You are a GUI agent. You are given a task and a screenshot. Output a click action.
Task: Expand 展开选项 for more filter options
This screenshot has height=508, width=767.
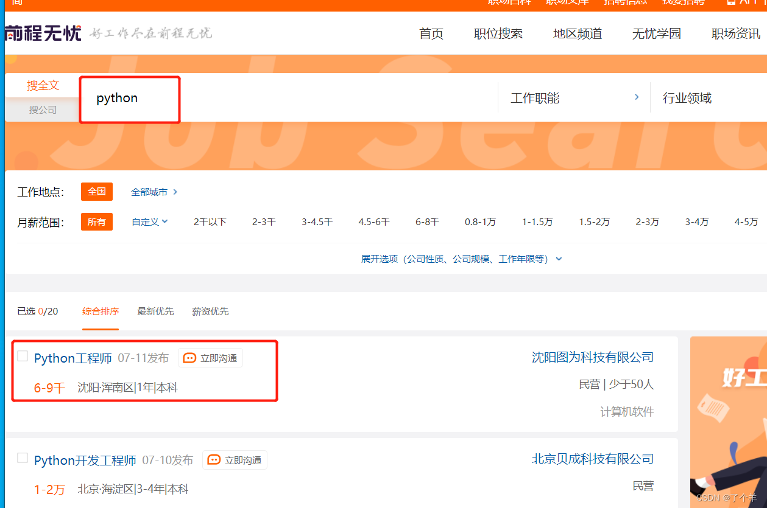461,259
